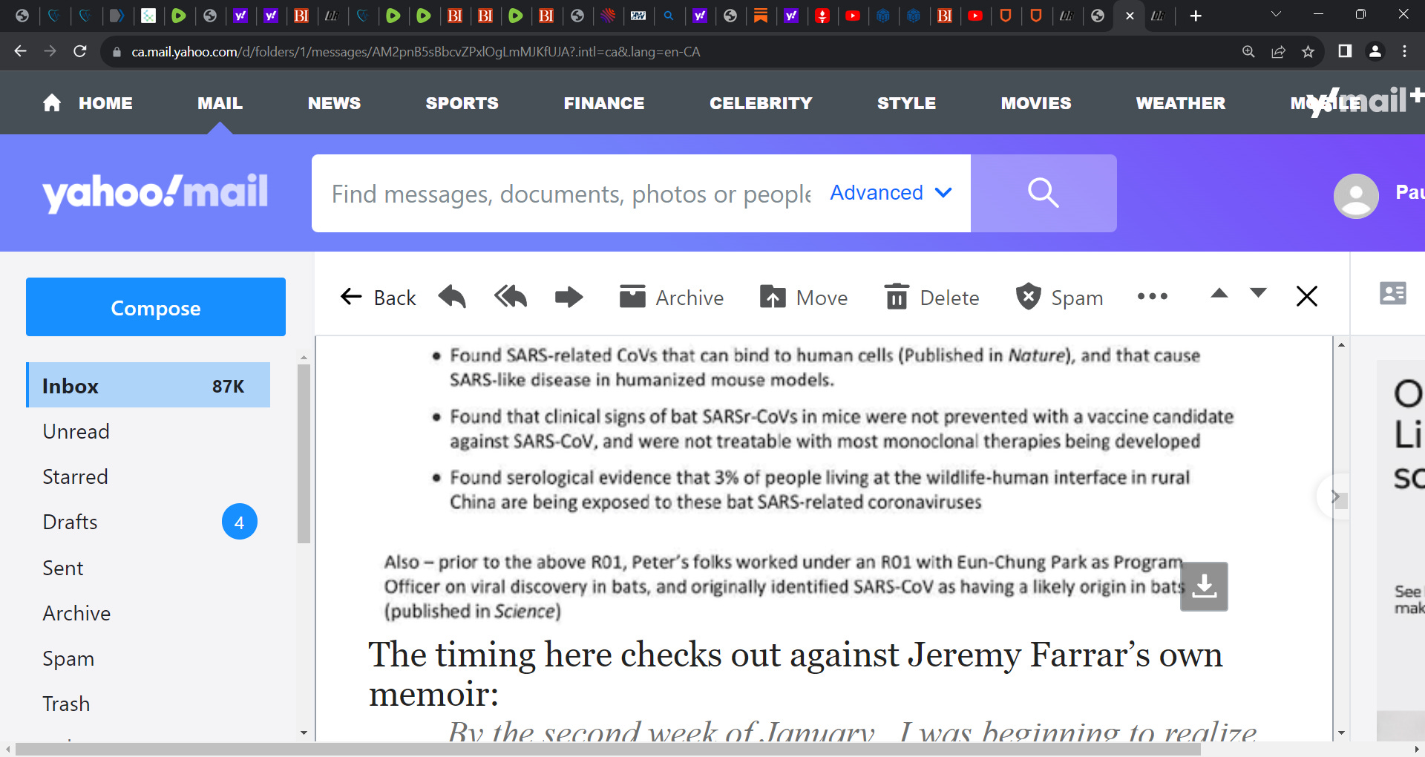Open the Chrome profile icon

pyautogui.click(x=1375, y=51)
